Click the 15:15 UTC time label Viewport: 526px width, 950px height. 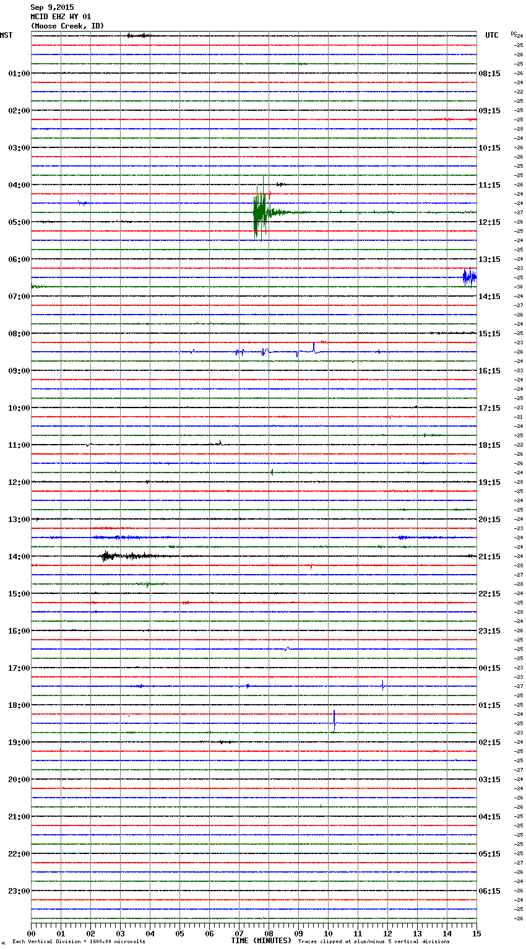489,334
